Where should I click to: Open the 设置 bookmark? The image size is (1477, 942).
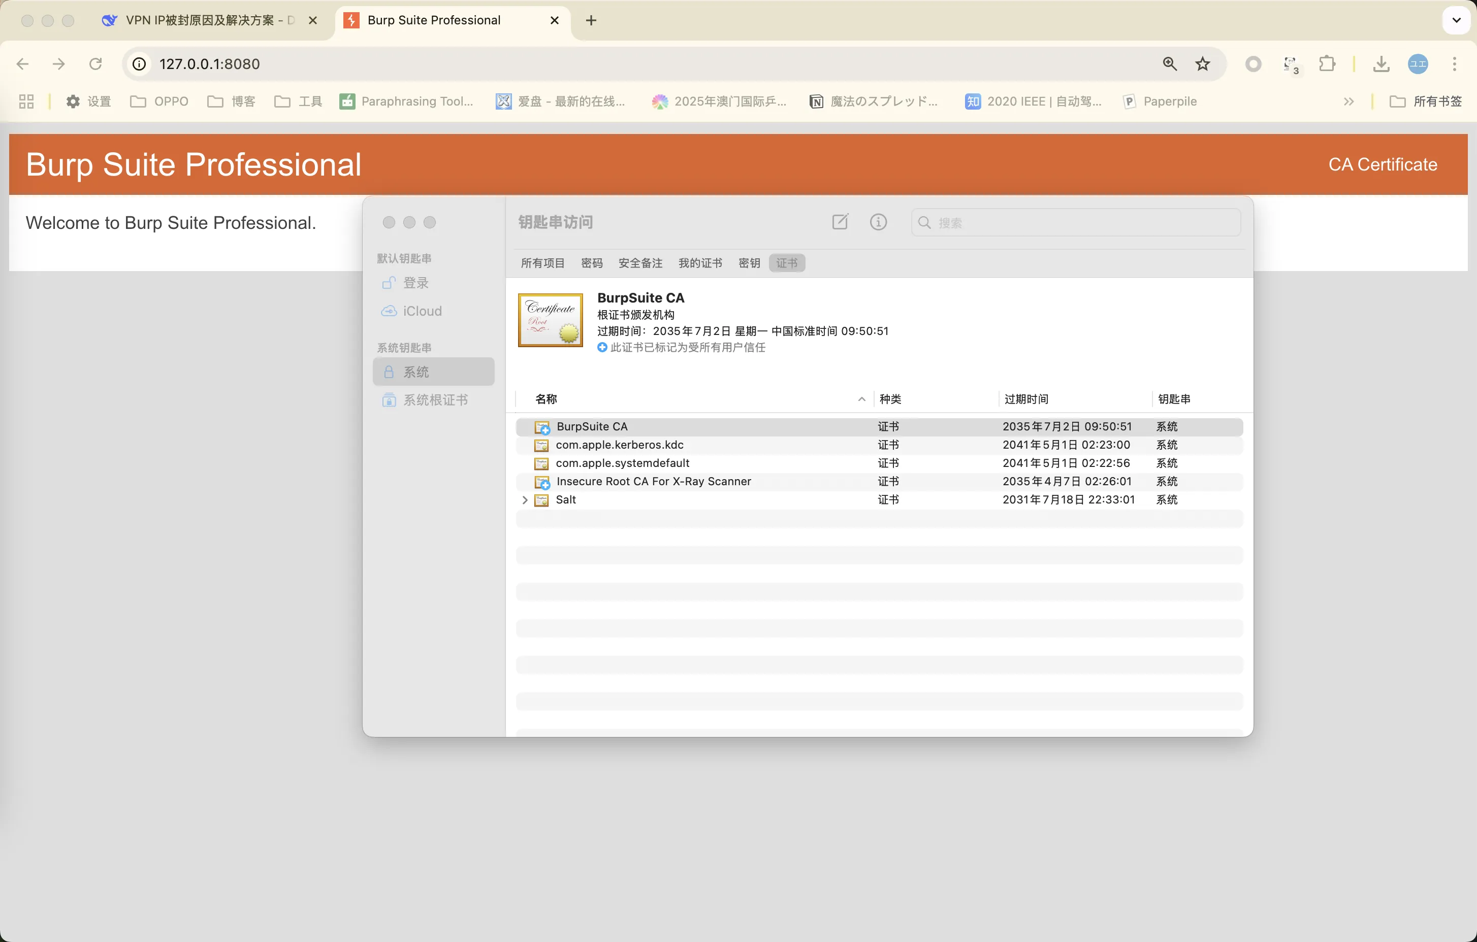coord(88,101)
